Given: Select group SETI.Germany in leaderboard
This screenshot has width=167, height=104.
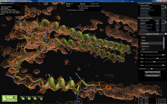Looking at the screenshot, I should (x=145, y=16).
